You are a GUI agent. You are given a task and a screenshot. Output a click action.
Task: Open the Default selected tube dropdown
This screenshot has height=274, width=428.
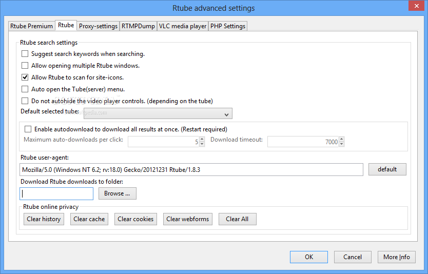(x=158, y=113)
